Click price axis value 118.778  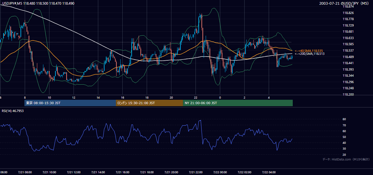click(348, 19)
